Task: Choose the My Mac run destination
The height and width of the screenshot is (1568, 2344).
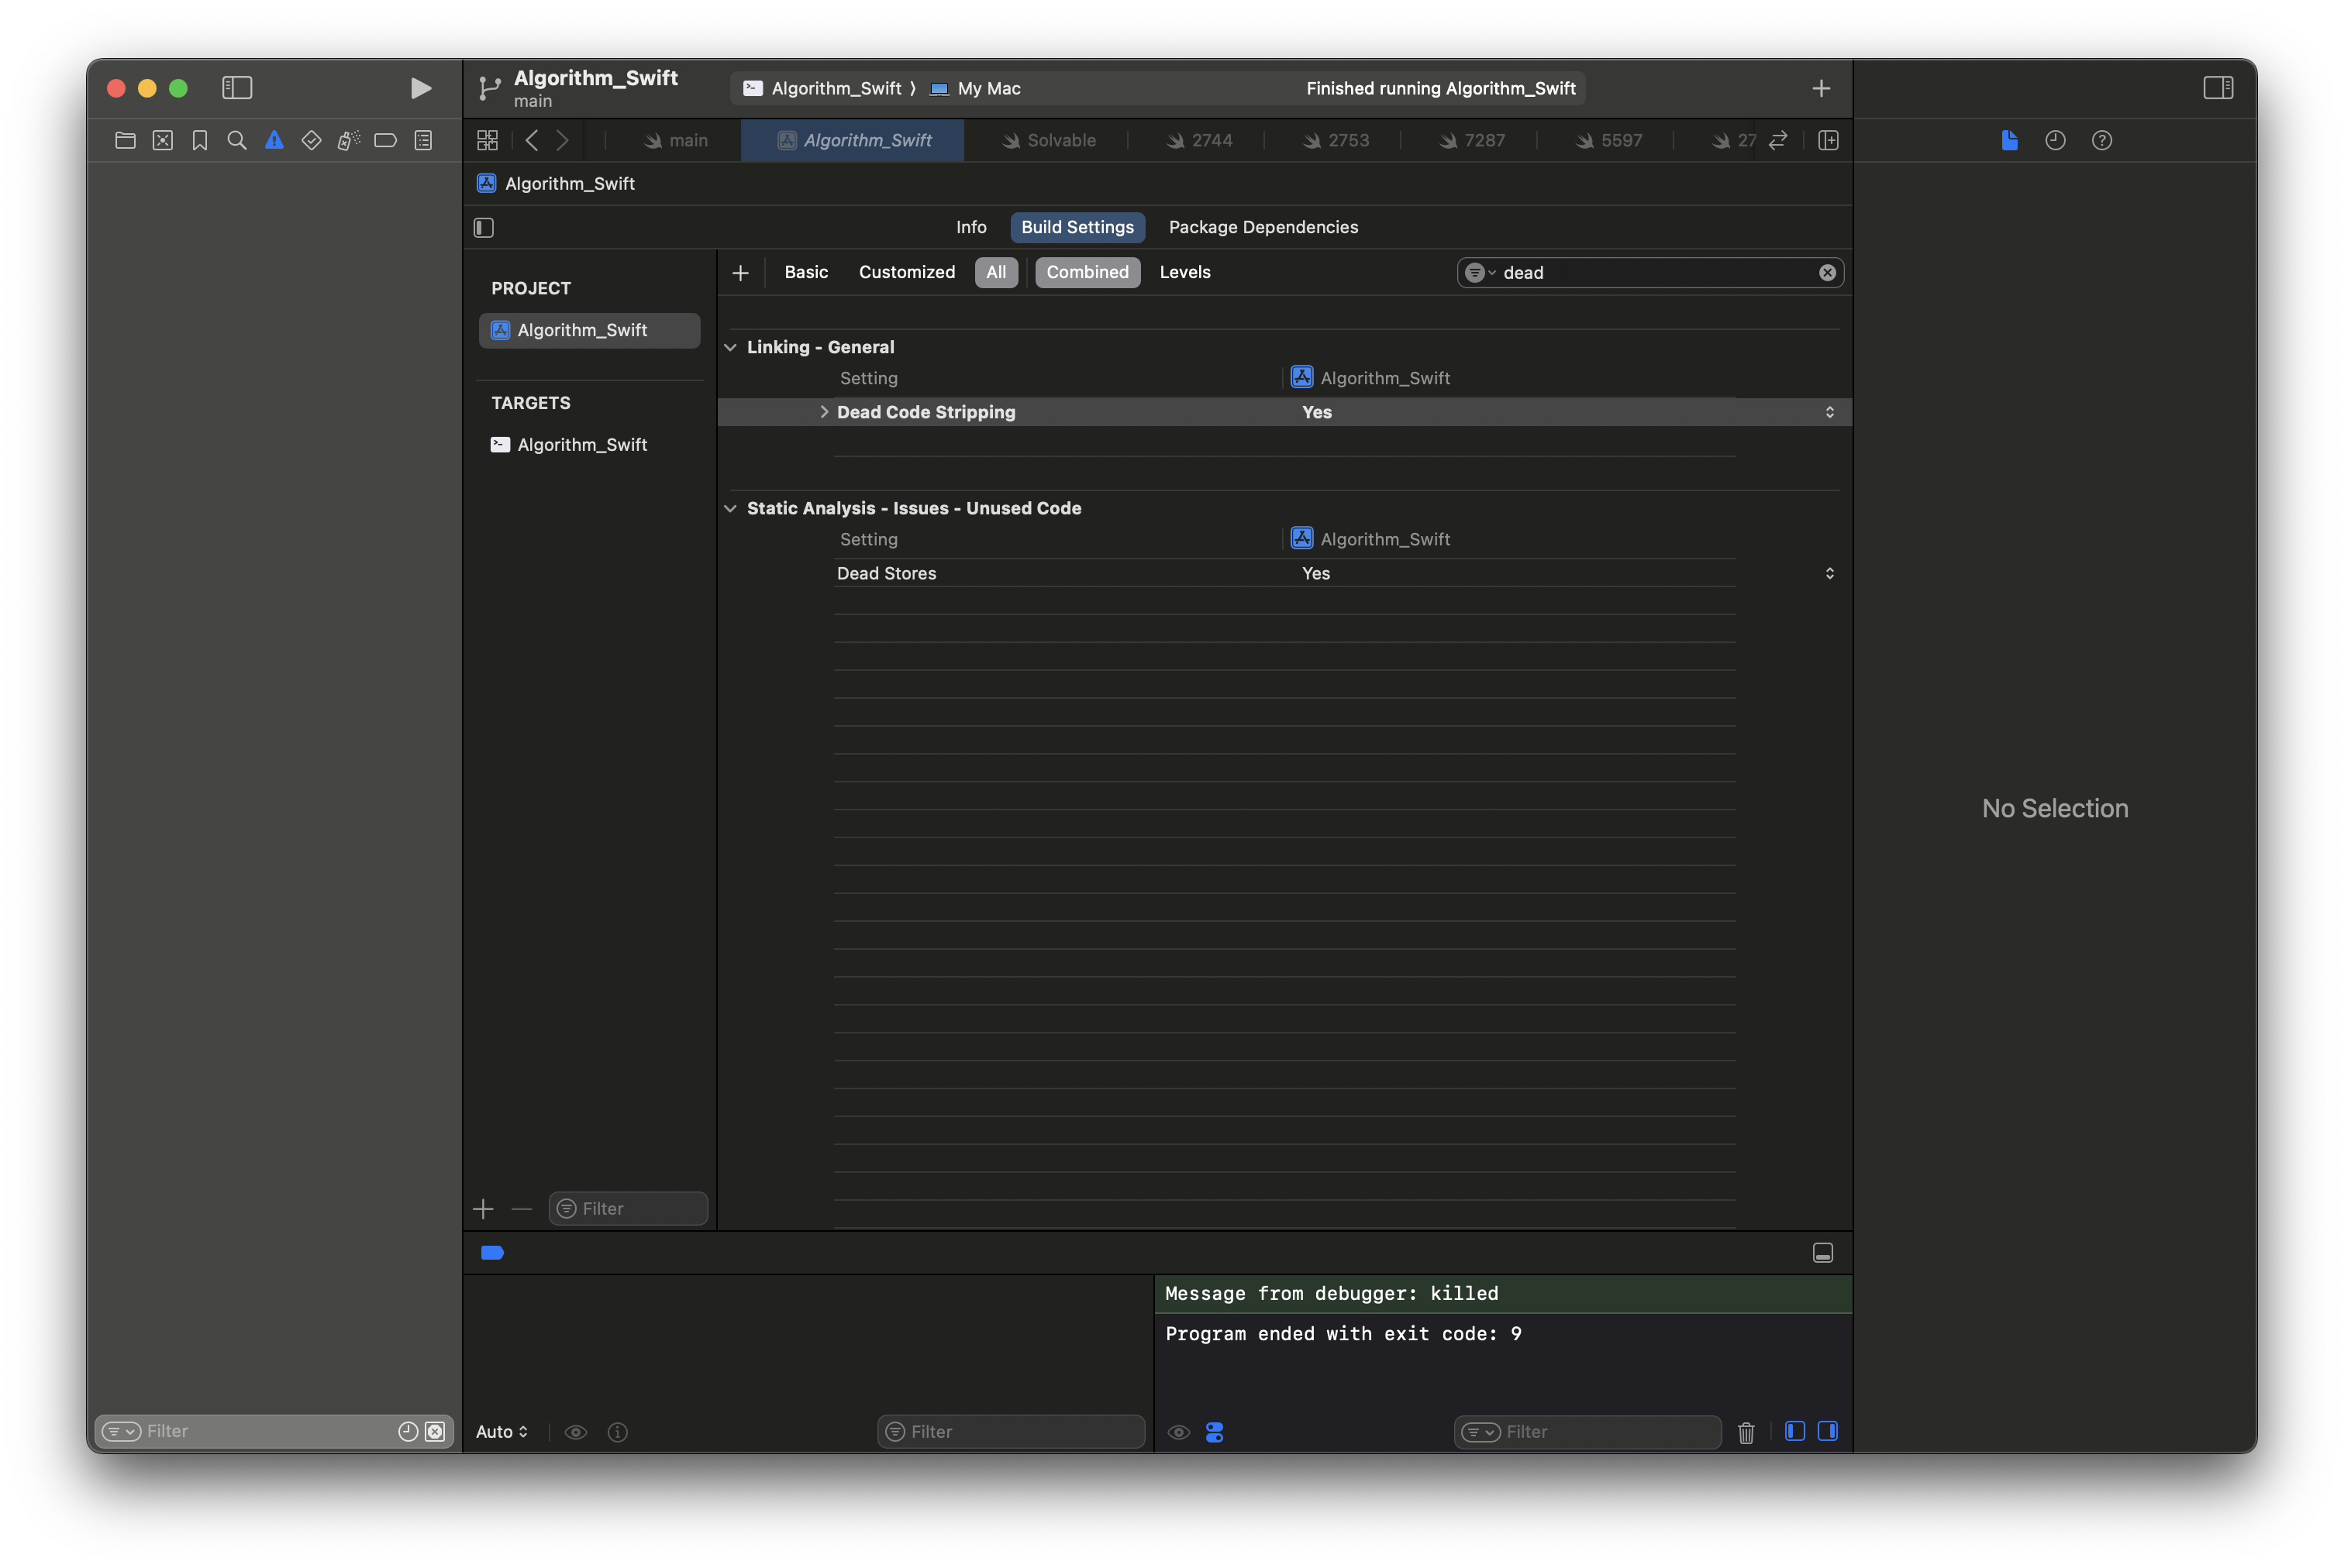Action: point(975,89)
